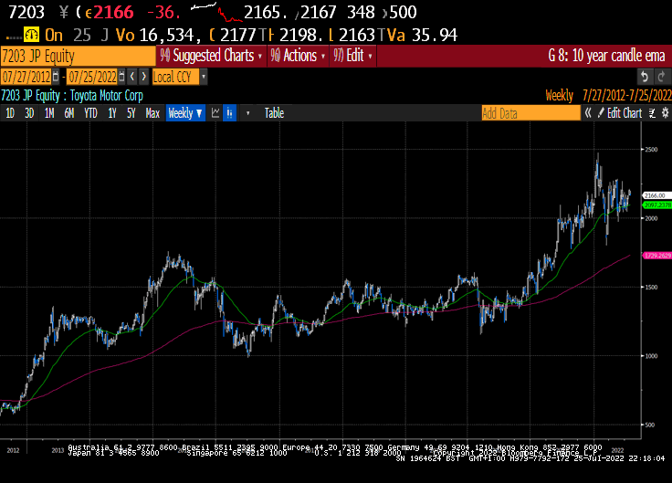Click the redo arrow icon
This screenshot has height=483, width=672.
[661, 77]
